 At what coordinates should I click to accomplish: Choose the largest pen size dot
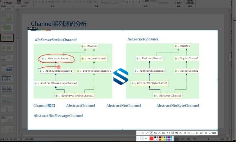[x=146, y=139]
